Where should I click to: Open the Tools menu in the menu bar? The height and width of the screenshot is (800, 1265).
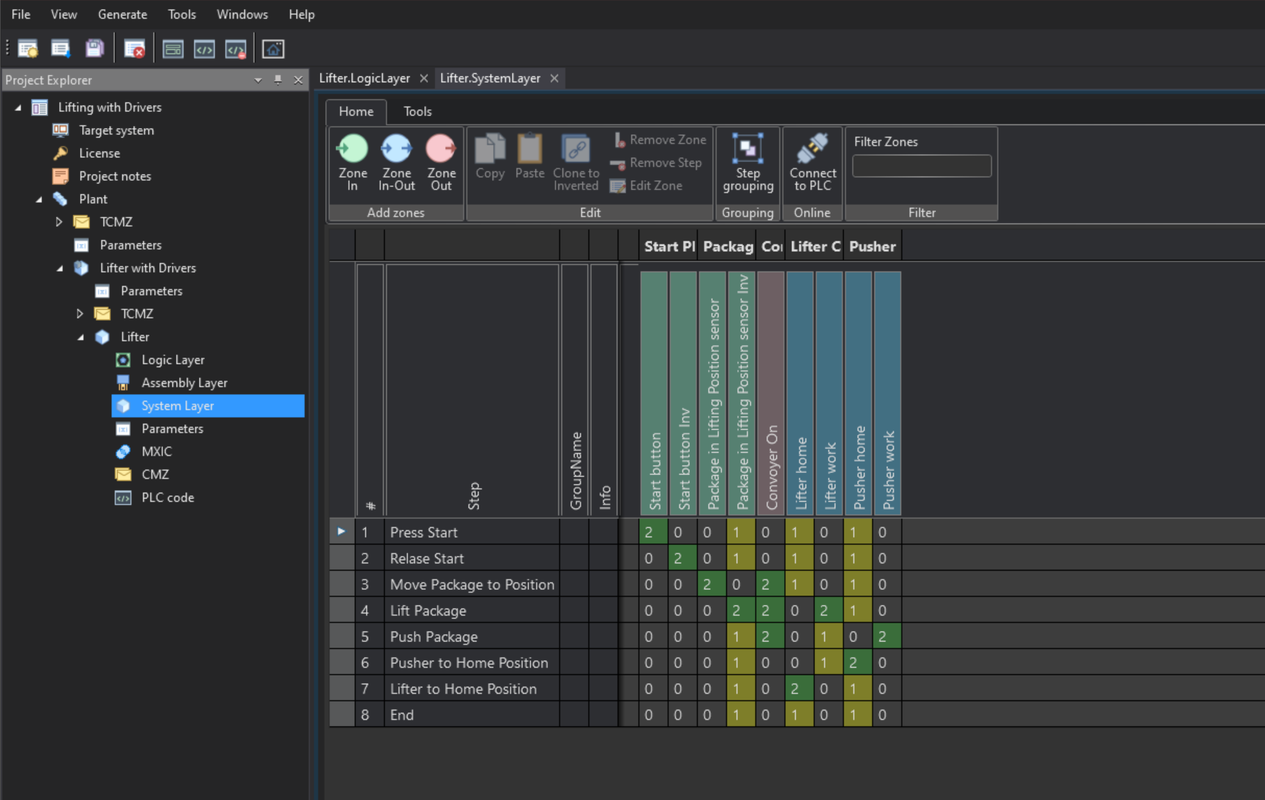(x=182, y=14)
